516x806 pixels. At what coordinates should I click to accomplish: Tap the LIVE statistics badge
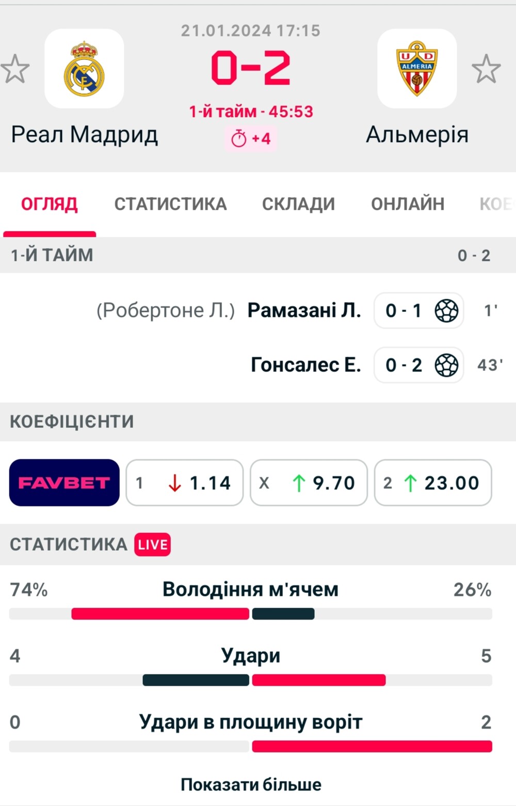153,544
